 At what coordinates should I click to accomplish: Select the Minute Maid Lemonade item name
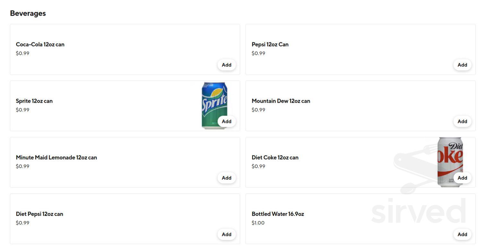click(56, 157)
